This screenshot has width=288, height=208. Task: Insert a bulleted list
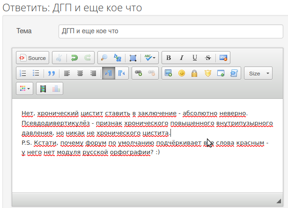[x=36, y=73]
